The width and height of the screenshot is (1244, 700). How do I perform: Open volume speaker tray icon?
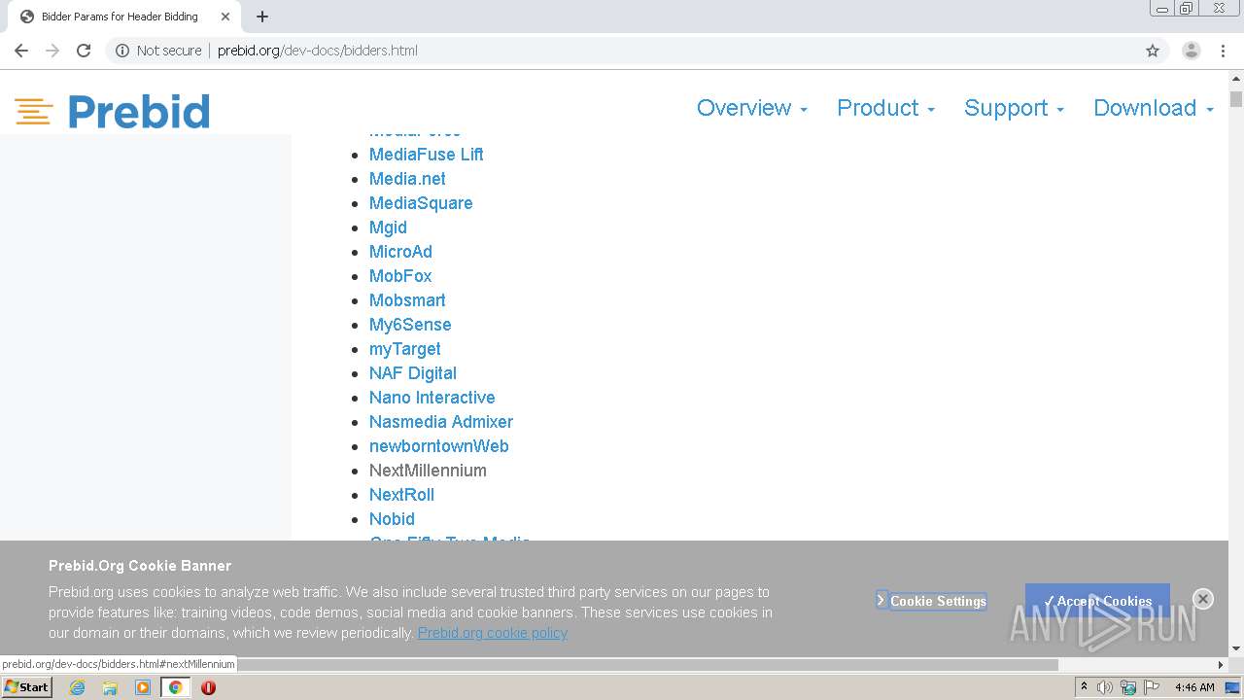(1105, 687)
